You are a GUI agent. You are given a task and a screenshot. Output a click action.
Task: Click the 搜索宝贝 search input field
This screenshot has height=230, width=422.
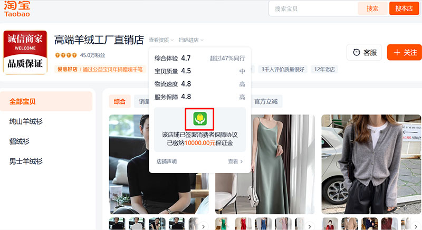(x=313, y=8)
